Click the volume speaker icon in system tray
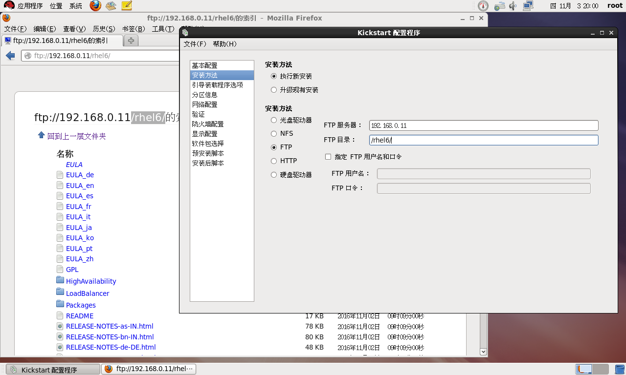This screenshot has width=626, height=375. 513,6
